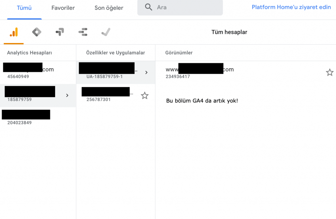Open the Tag Manager product icon
This screenshot has width=336, height=219.
[x=36, y=32]
